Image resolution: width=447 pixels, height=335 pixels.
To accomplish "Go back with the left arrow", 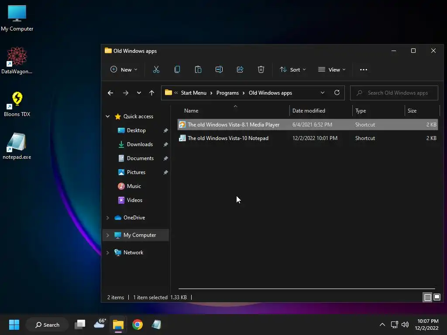I will 110,93.
